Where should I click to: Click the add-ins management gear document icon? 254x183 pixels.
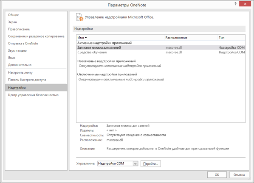coord(79,17)
